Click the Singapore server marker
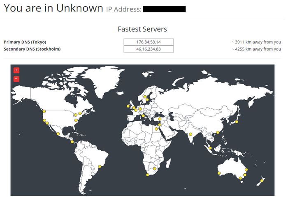The image size is (288, 200). click(x=211, y=148)
